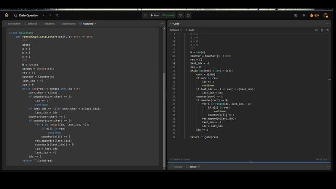Click line 36 return statement in editor

204,137
